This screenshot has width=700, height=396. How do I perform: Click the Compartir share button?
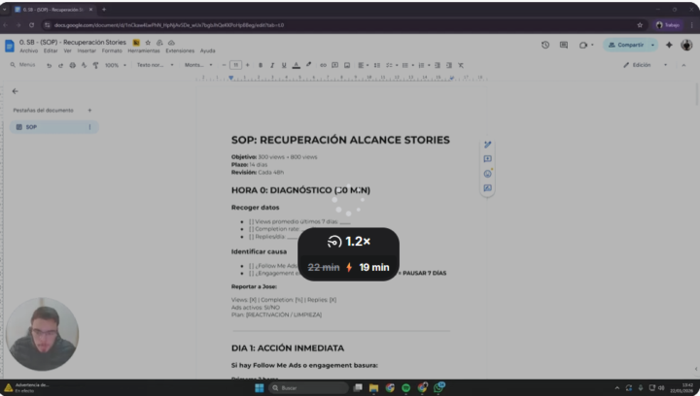626,45
